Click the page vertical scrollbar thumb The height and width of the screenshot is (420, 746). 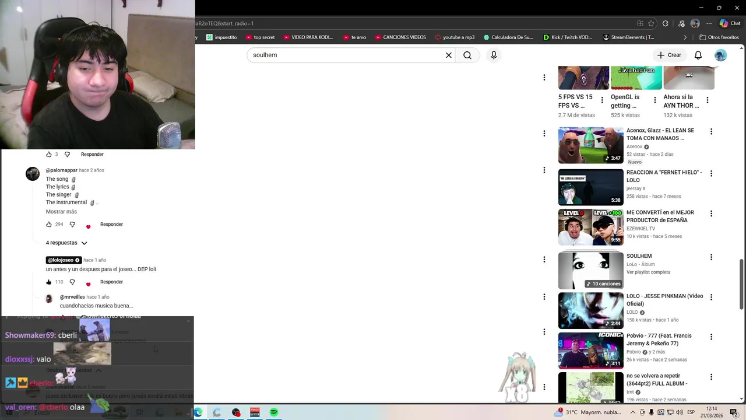(x=742, y=283)
